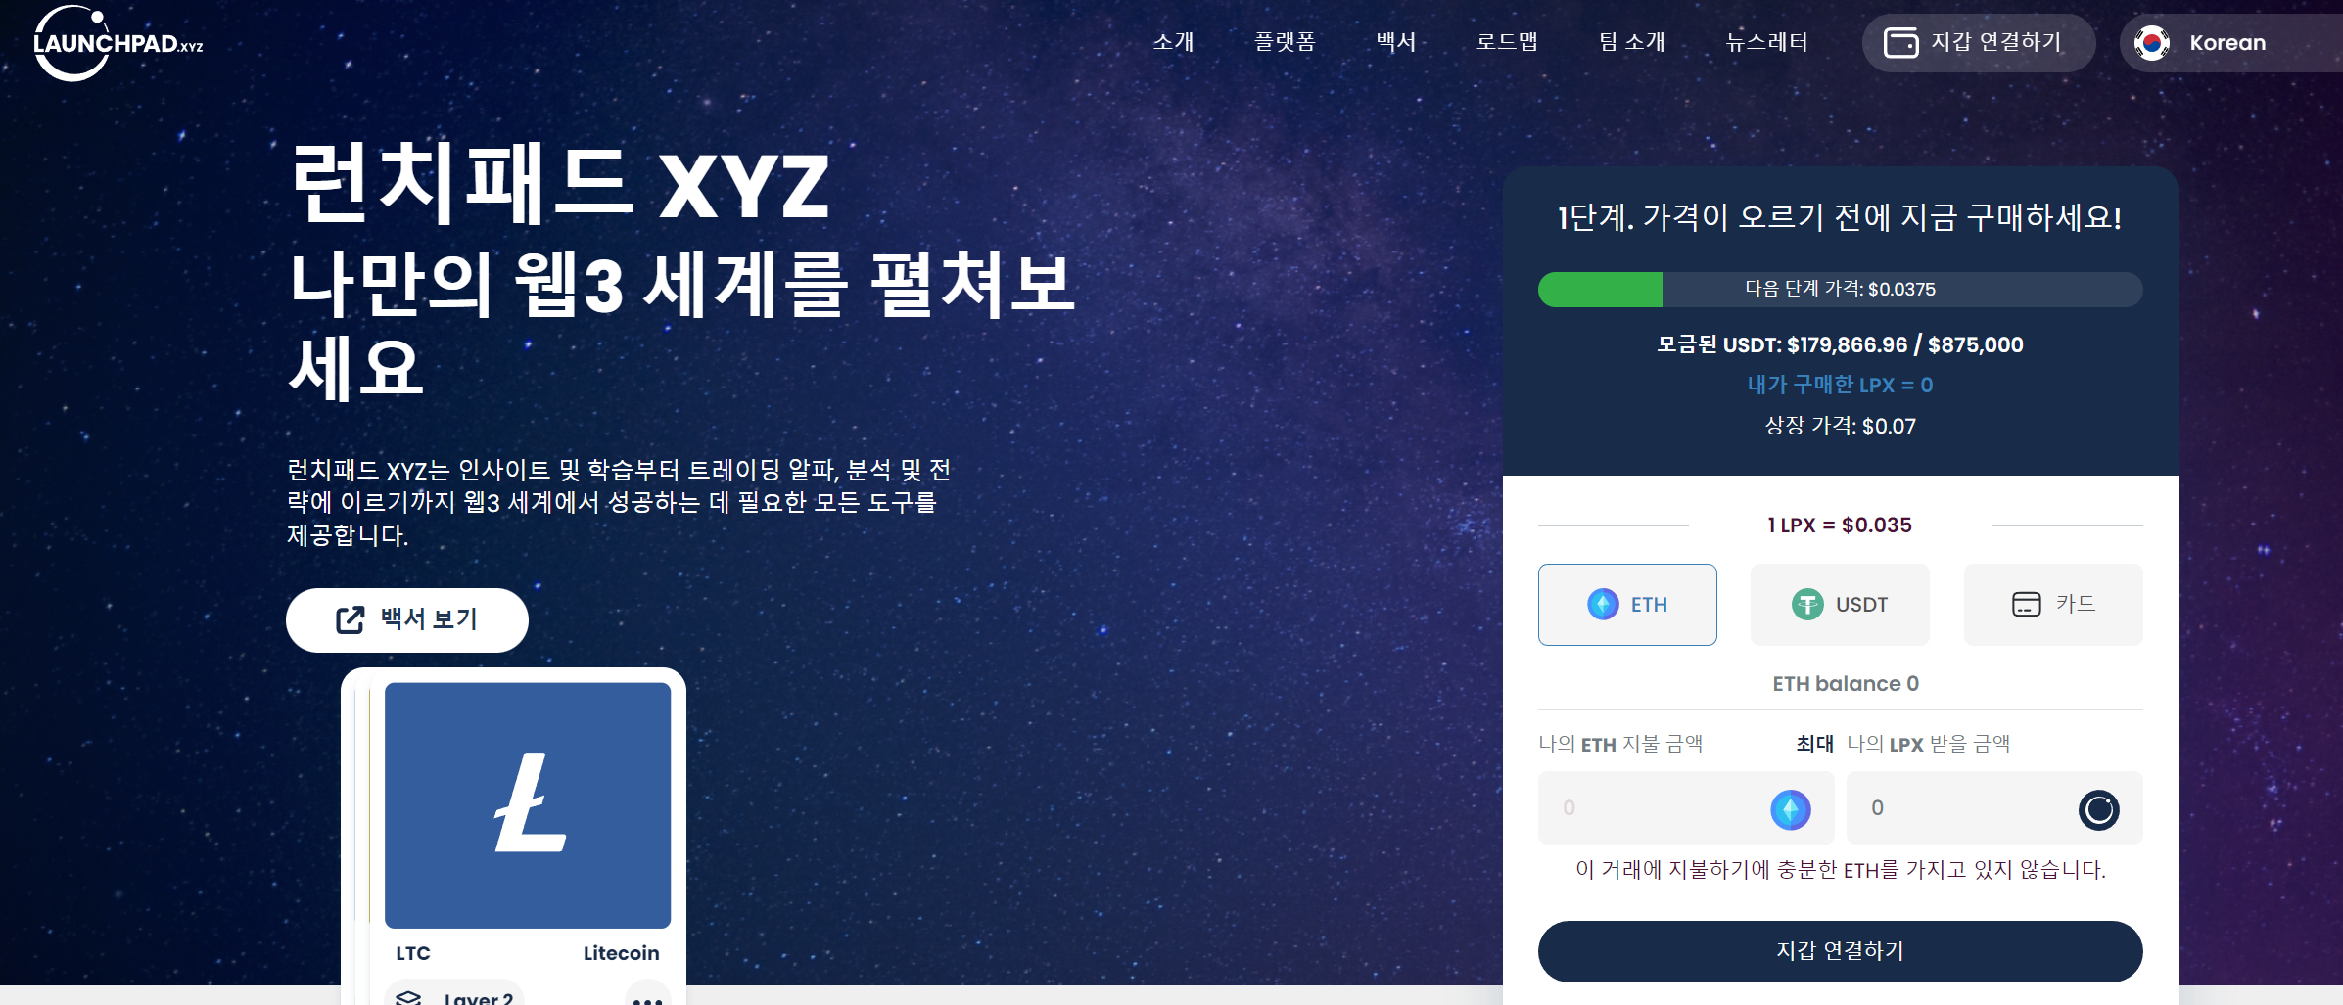Click the wallet icon in header
The image size is (2343, 1005).
pos(1900,43)
